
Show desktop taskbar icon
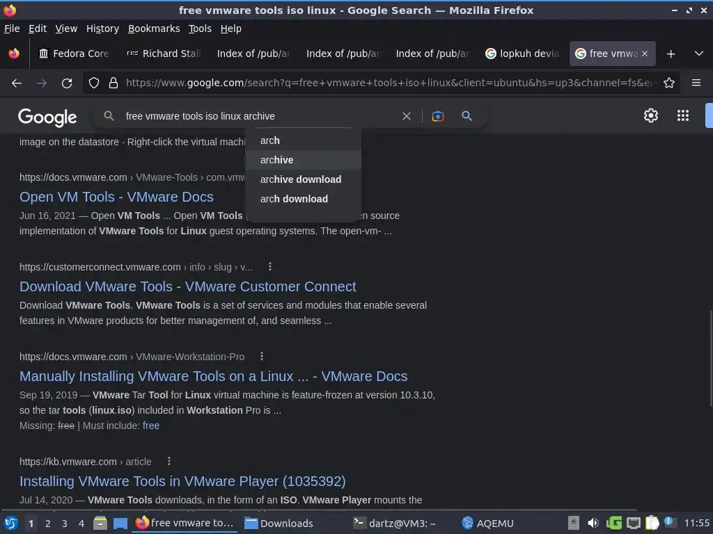pyautogui.click(x=120, y=523)
